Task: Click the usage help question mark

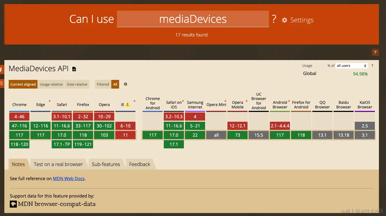Action: (x=372, y=66)
